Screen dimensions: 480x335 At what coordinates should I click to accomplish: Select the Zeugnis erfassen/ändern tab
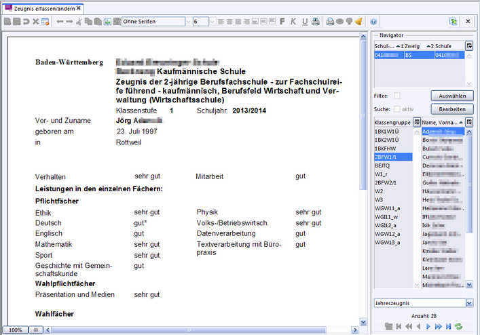pyautogui.click(x=44, y=7)
